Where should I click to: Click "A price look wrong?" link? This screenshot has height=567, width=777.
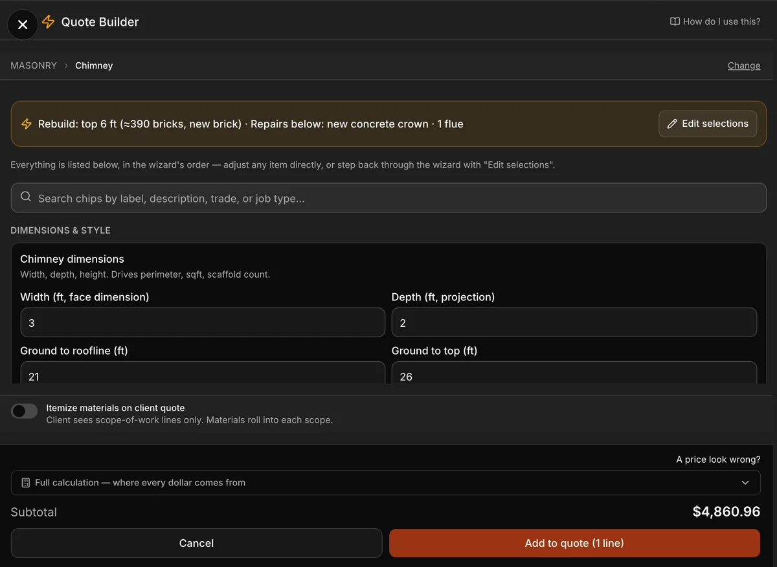(718, 460)
